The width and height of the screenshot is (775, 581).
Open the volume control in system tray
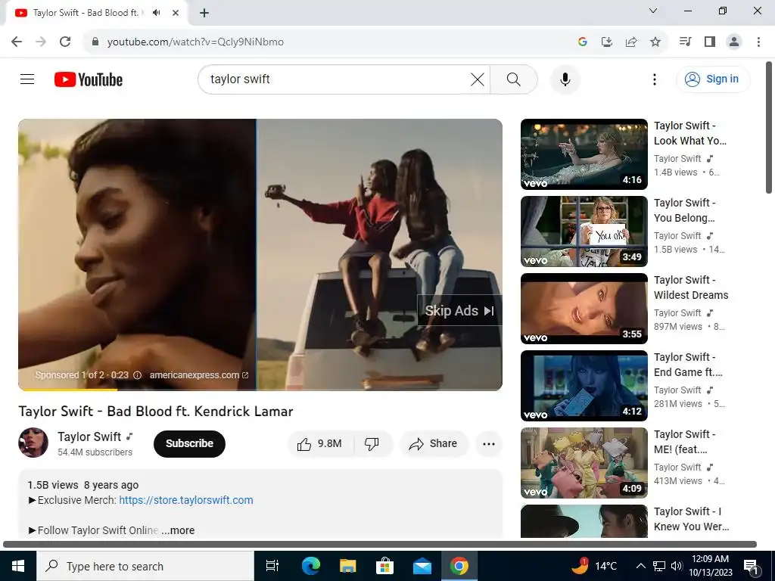click(677, 566)
